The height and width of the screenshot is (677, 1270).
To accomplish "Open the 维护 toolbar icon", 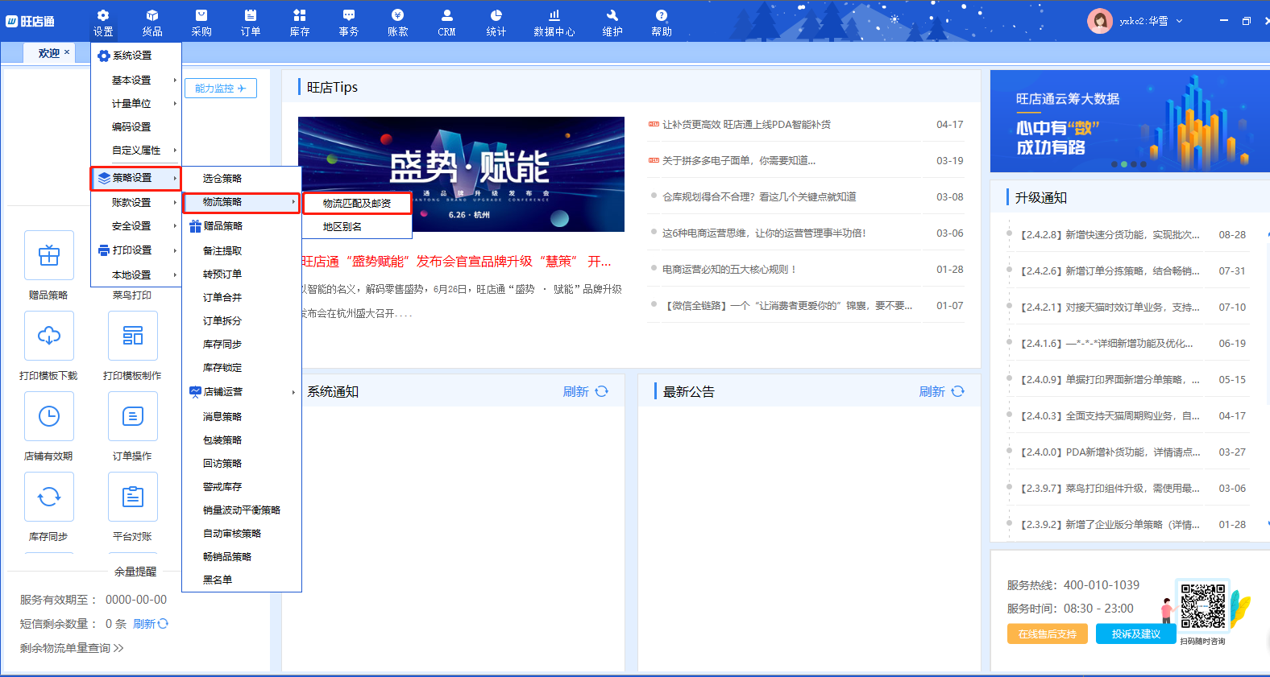I will (x=612, y=23).
